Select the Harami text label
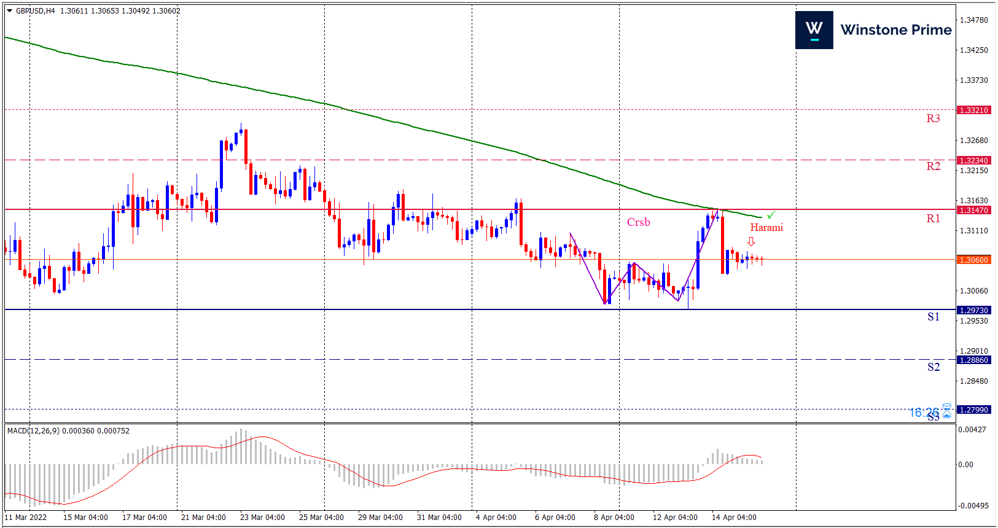 (766, 228)
